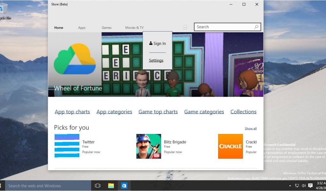Click Show all for Picks for you
The height and width of the screenshot is (191, 326).
251,129
